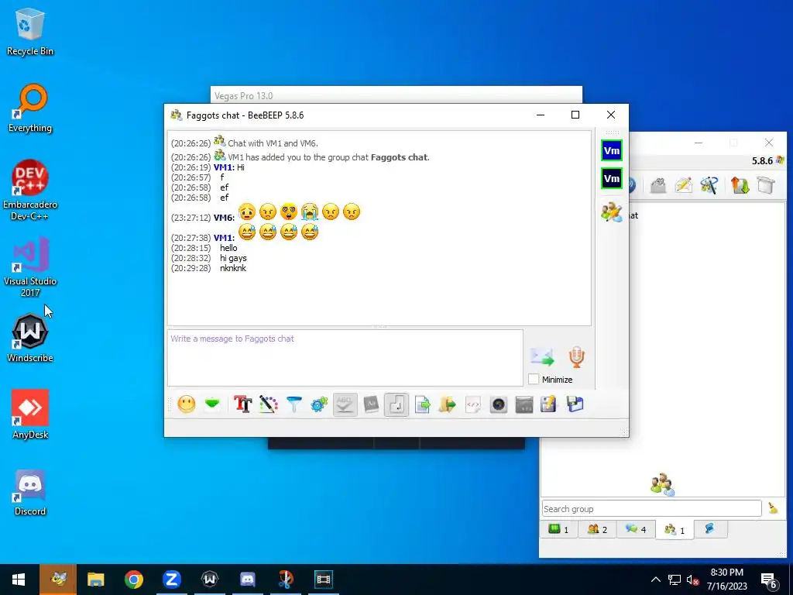This screenshot has width=793, height=595.
Task: Select AnyDesk desktop shortcut
Action: 30,415
